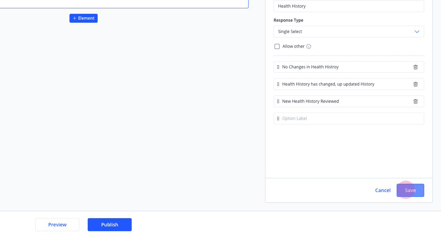Screen dimensions: 441x238
Task: Save the question settings
Action: click(410, 190)
